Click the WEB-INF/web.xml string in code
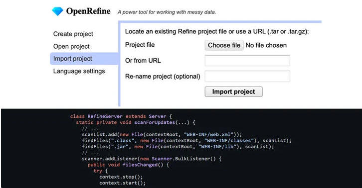The width and height of the screenshot is (362, 188). click(208, 135)
